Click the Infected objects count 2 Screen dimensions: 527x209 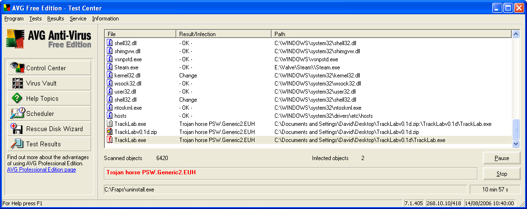coord(363,158)
